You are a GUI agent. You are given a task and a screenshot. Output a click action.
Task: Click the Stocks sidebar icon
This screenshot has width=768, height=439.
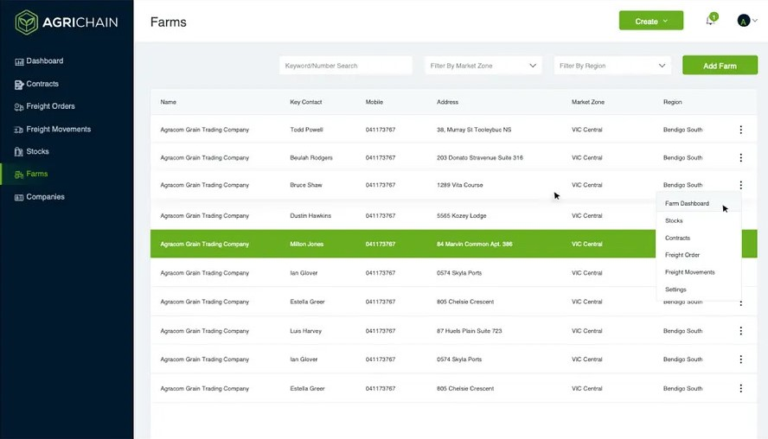pyautogui.click(x=19, y=152)
